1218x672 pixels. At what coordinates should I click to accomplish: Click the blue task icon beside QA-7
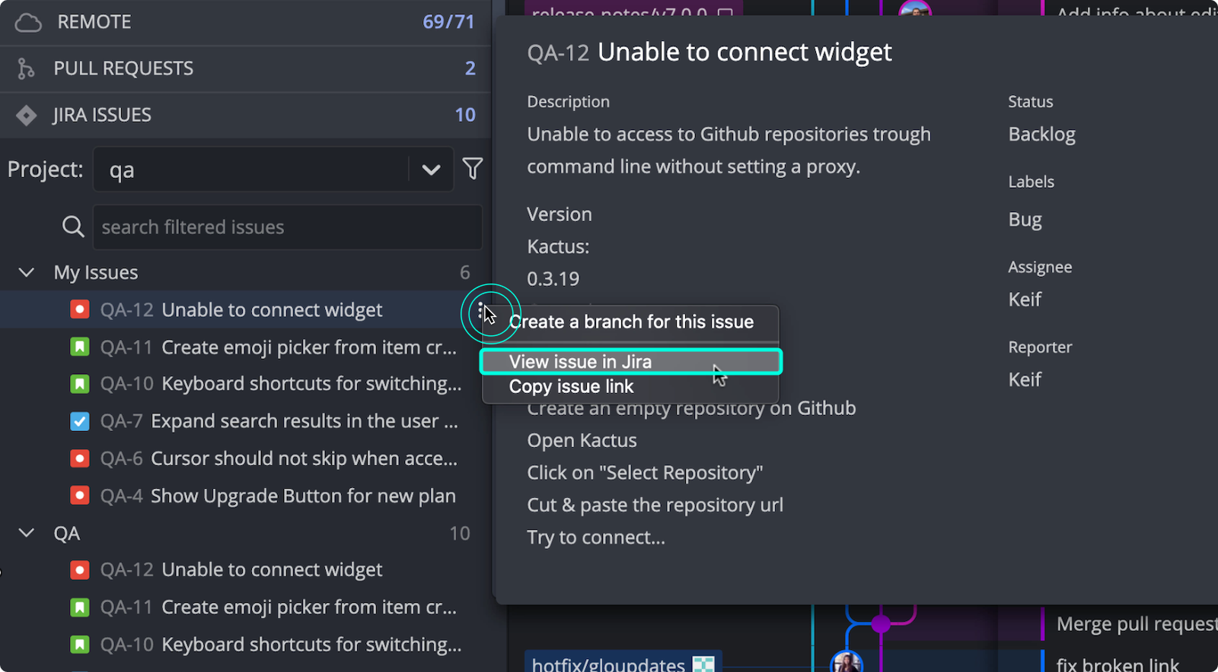[79, 421]
